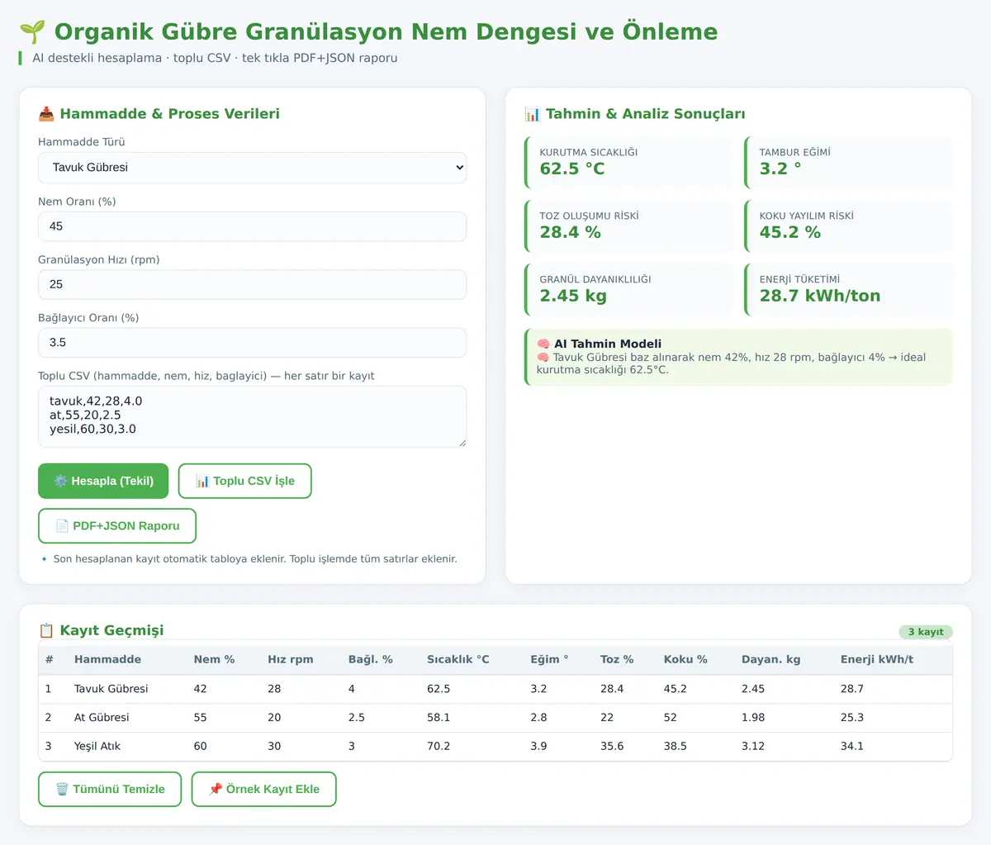The image size is (991, 845).
Task: Click the gear icon on Hesapla button
Action: [60, 481]
